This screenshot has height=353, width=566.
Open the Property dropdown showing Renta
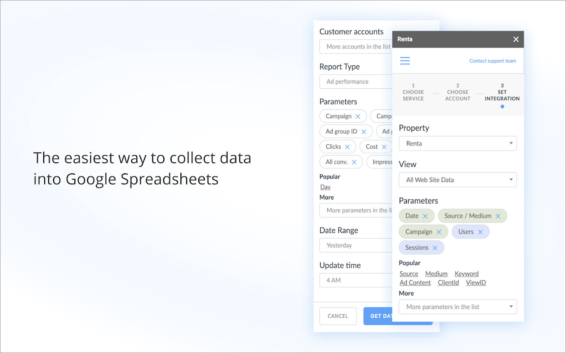[x=458, y=143]
